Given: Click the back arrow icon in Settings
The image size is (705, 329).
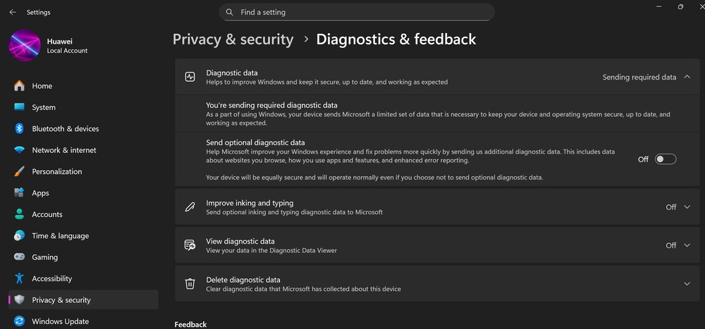Looking at the screenshot, I should pyautogui.click(x=13, y=12).
